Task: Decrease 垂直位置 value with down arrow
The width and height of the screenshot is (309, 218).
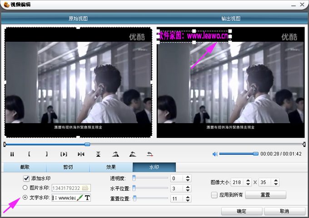Action: [x=188, y=200]
